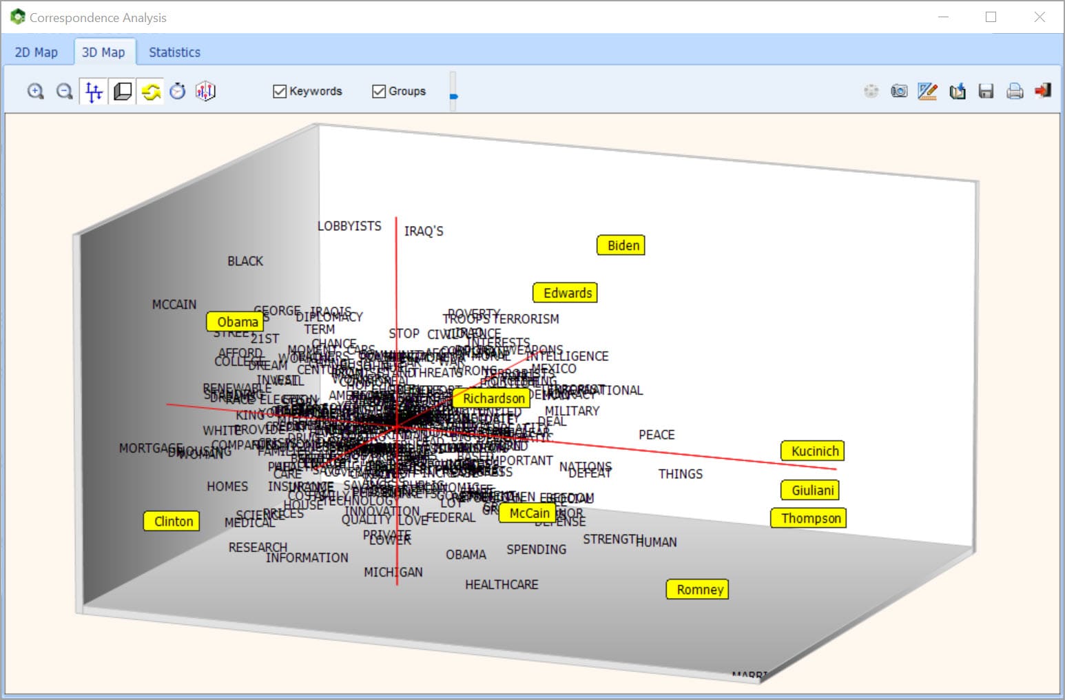Click the THINGS keyword
This screenshot has height=700, width=1065.
click(x=681, y=474)
